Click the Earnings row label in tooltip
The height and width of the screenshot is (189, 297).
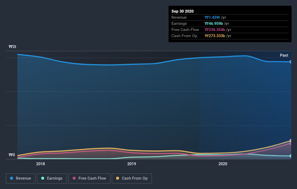tap(179, 23)
